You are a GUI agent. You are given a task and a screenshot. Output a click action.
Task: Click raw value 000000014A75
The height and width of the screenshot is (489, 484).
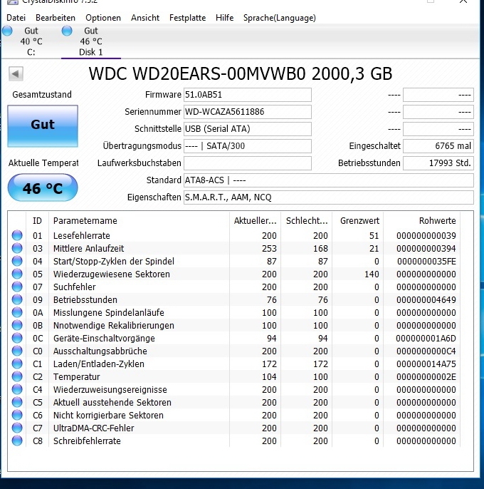[x=426, y=364]
